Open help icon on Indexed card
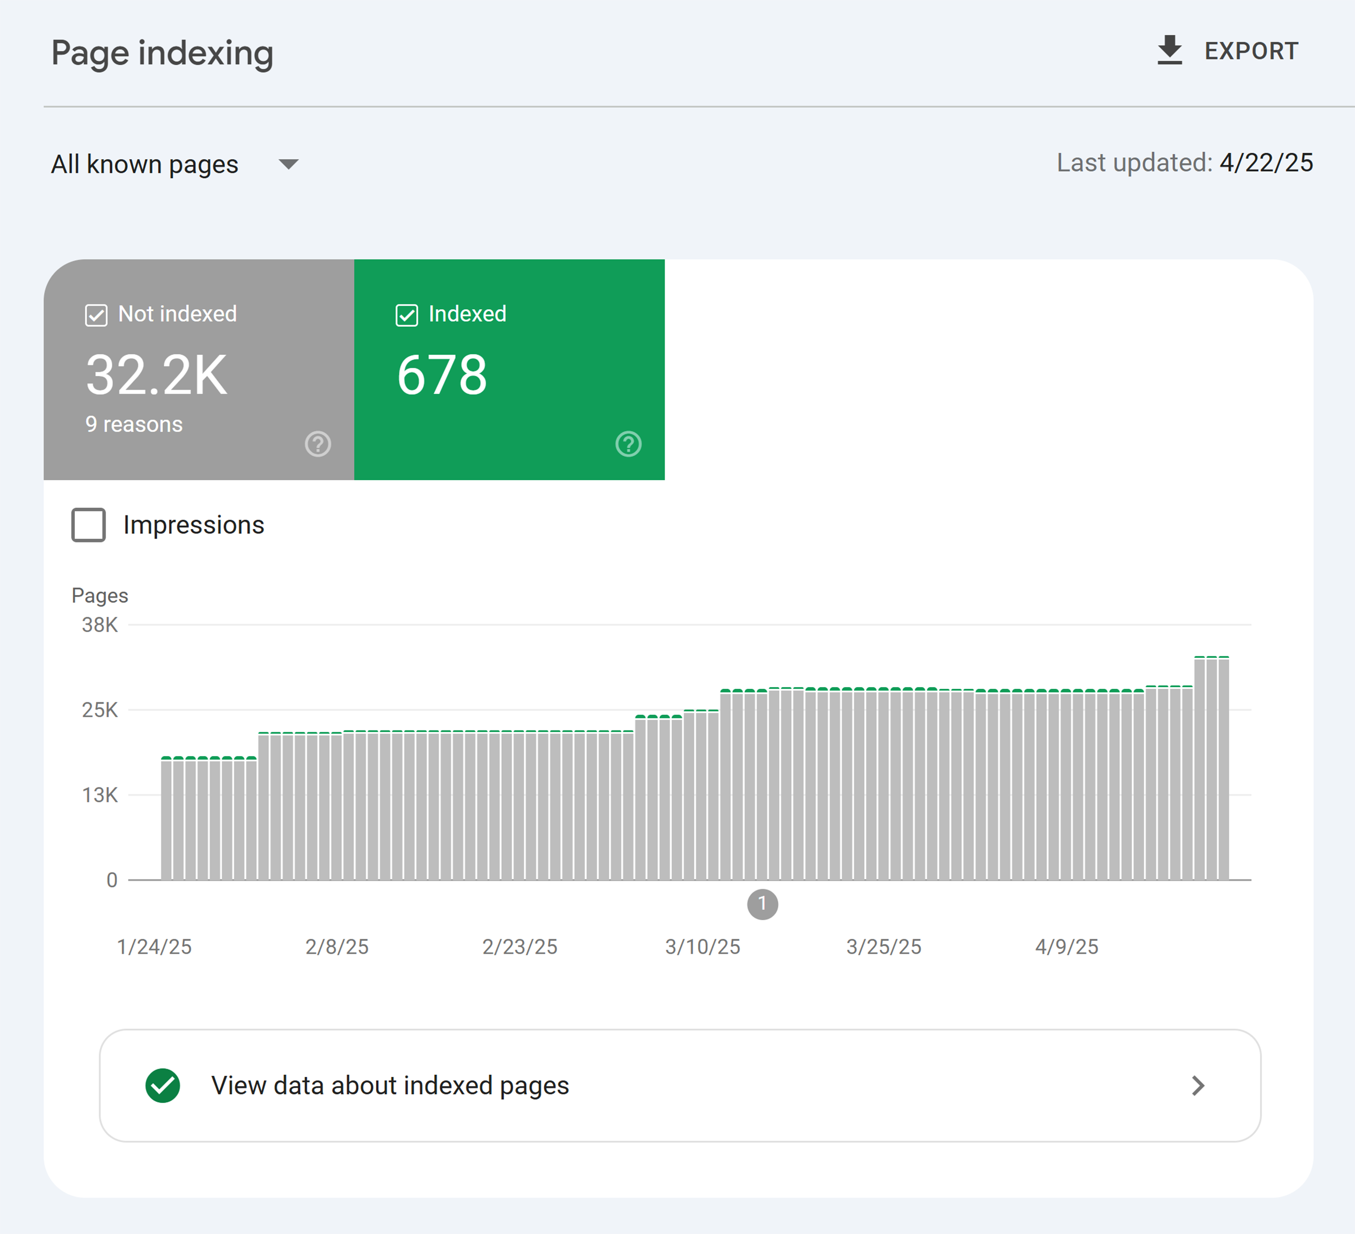This screenshot has height=1234, width=1355. pyautogui.click(x=628, y=444)
